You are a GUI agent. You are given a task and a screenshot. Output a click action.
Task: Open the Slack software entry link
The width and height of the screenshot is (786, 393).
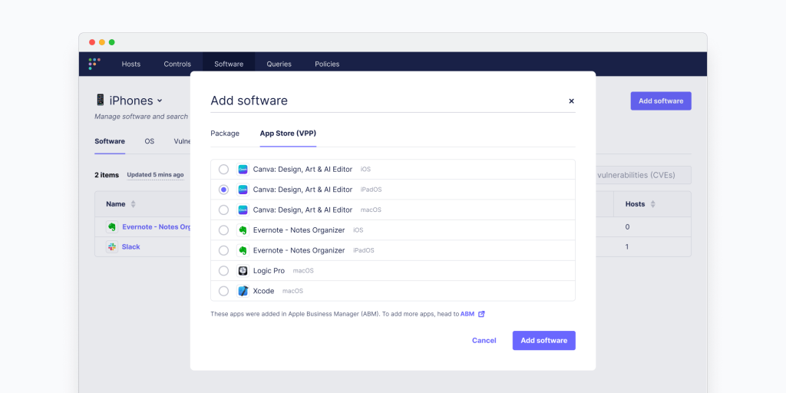(130, 247)
